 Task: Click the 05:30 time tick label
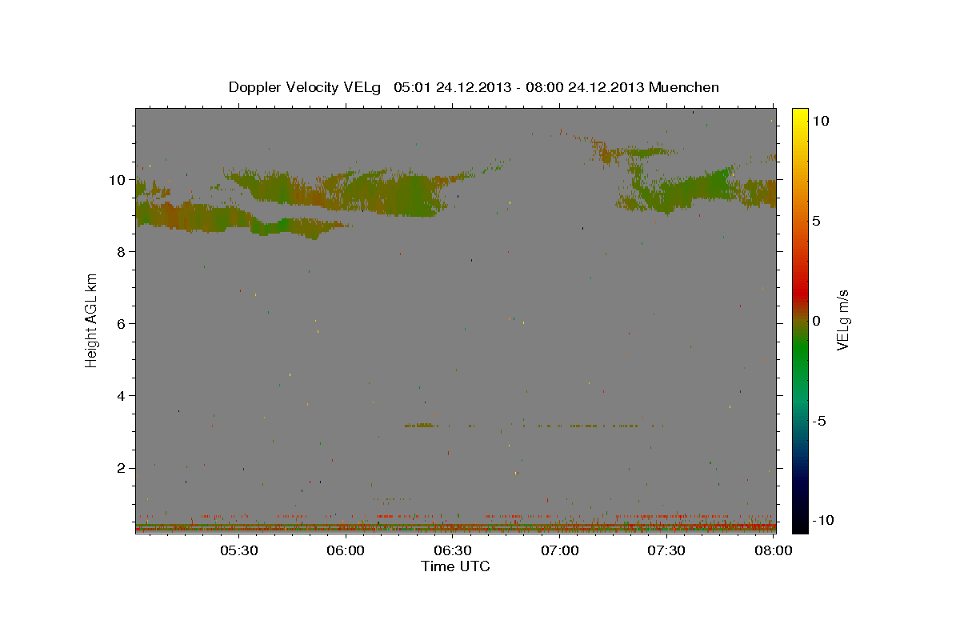(x=239, y=550)
